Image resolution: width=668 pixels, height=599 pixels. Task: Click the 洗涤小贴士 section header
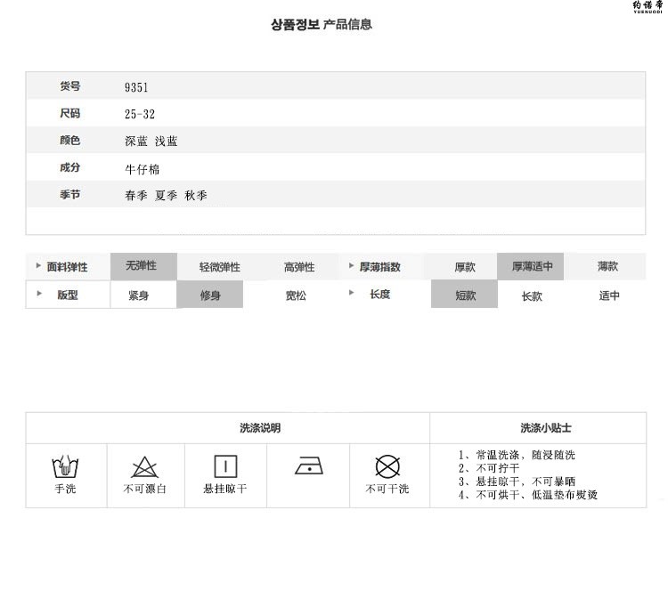click(546, 428)
